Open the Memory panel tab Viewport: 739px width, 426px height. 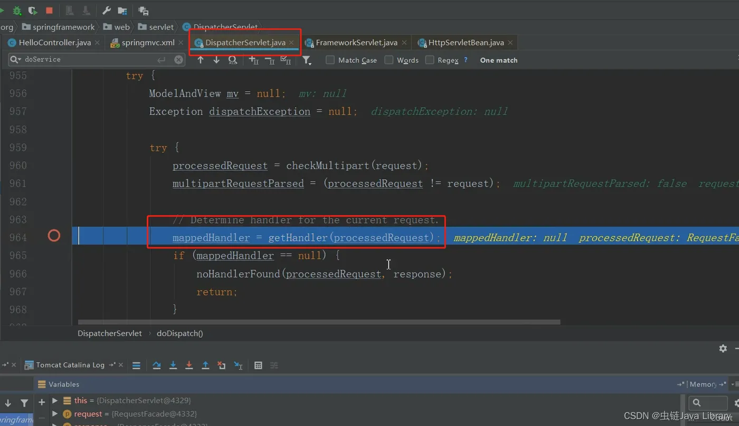703,384
